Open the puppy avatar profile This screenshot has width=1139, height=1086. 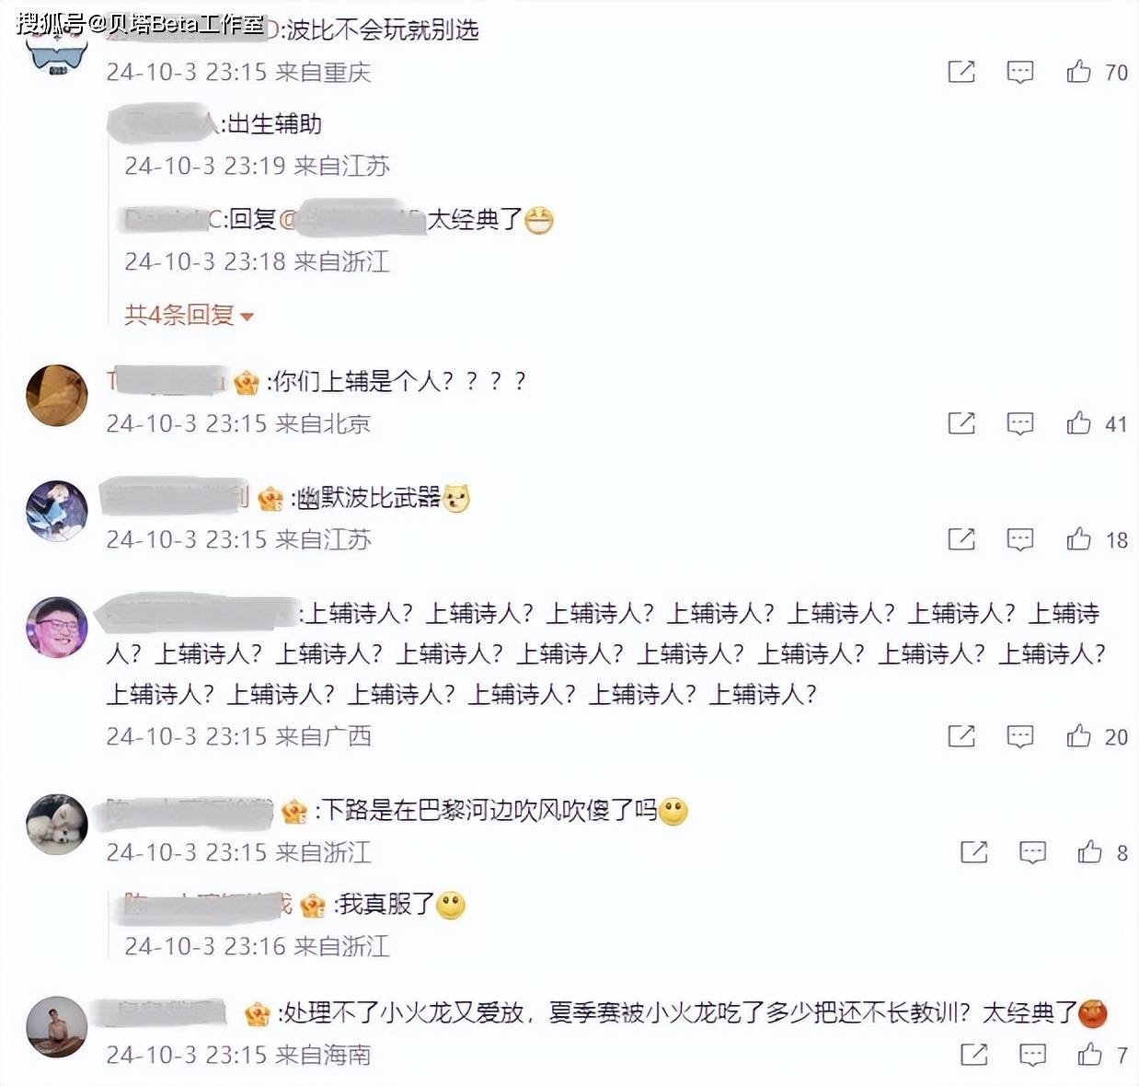pos(57,824)
